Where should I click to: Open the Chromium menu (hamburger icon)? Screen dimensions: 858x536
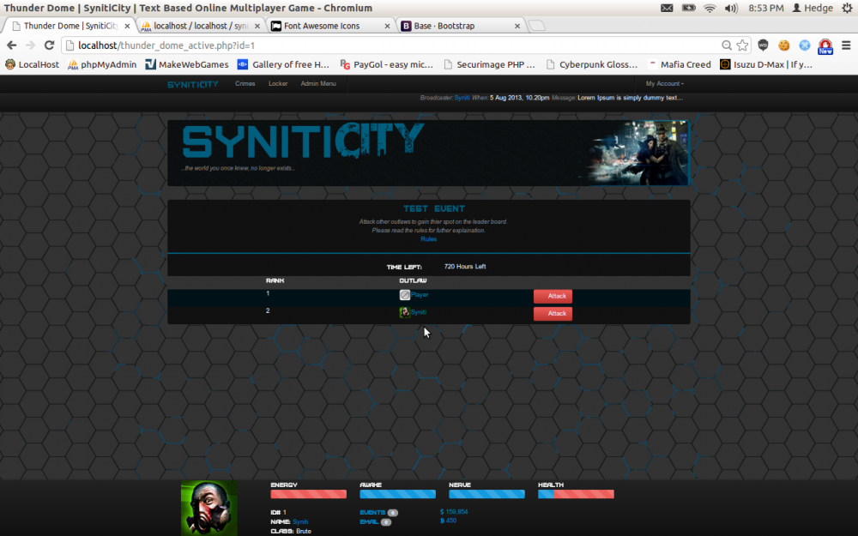(x=845, y=45)
